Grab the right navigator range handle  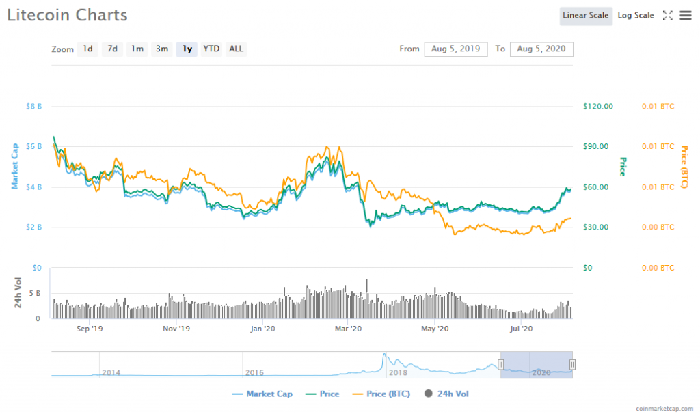(572, 365)
